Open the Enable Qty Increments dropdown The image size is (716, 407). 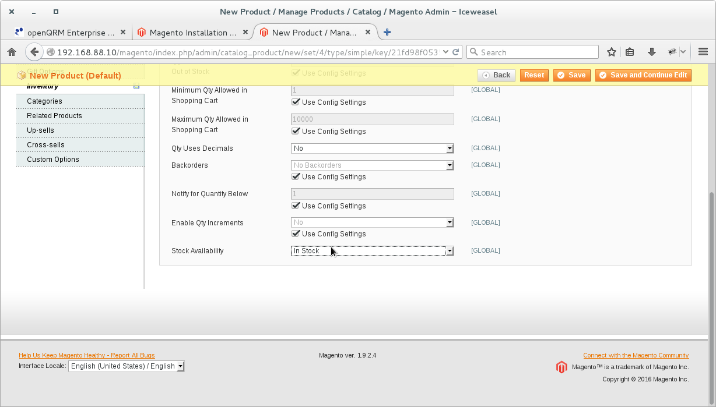[x=373, y=222]
